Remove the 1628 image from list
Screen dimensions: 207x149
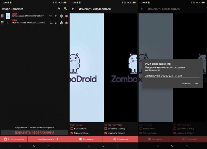pos(66,23)
